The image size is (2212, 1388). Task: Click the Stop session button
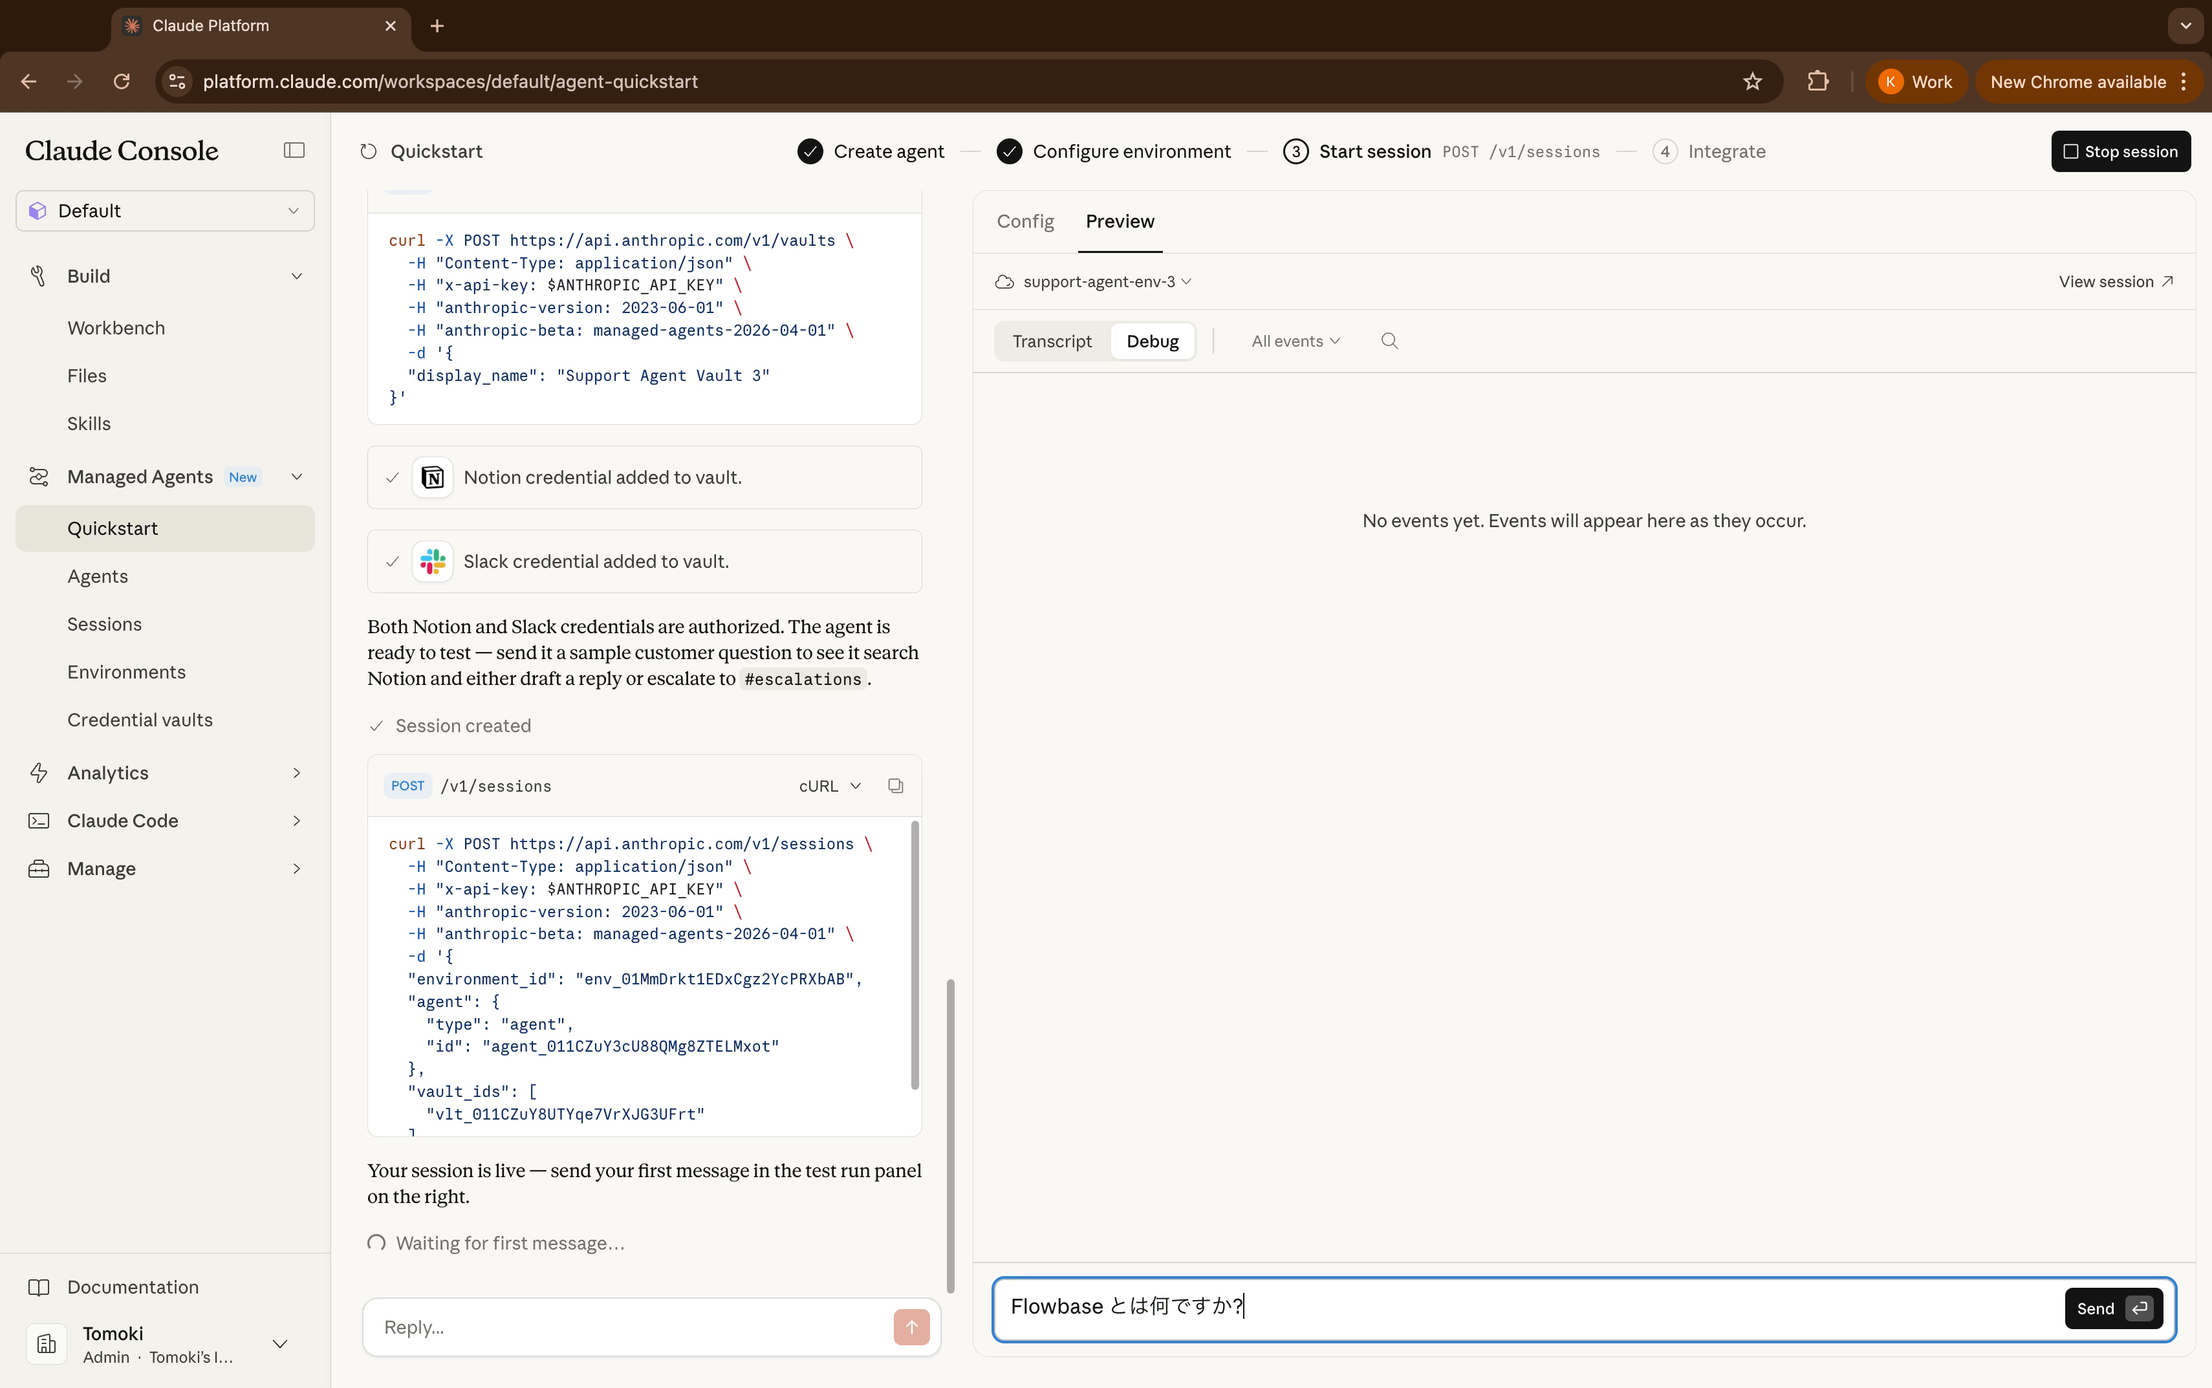click(x=2120, y=151)
